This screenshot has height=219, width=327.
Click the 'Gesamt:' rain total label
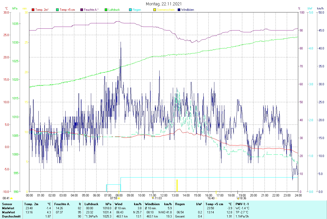(x=181, y=216)
